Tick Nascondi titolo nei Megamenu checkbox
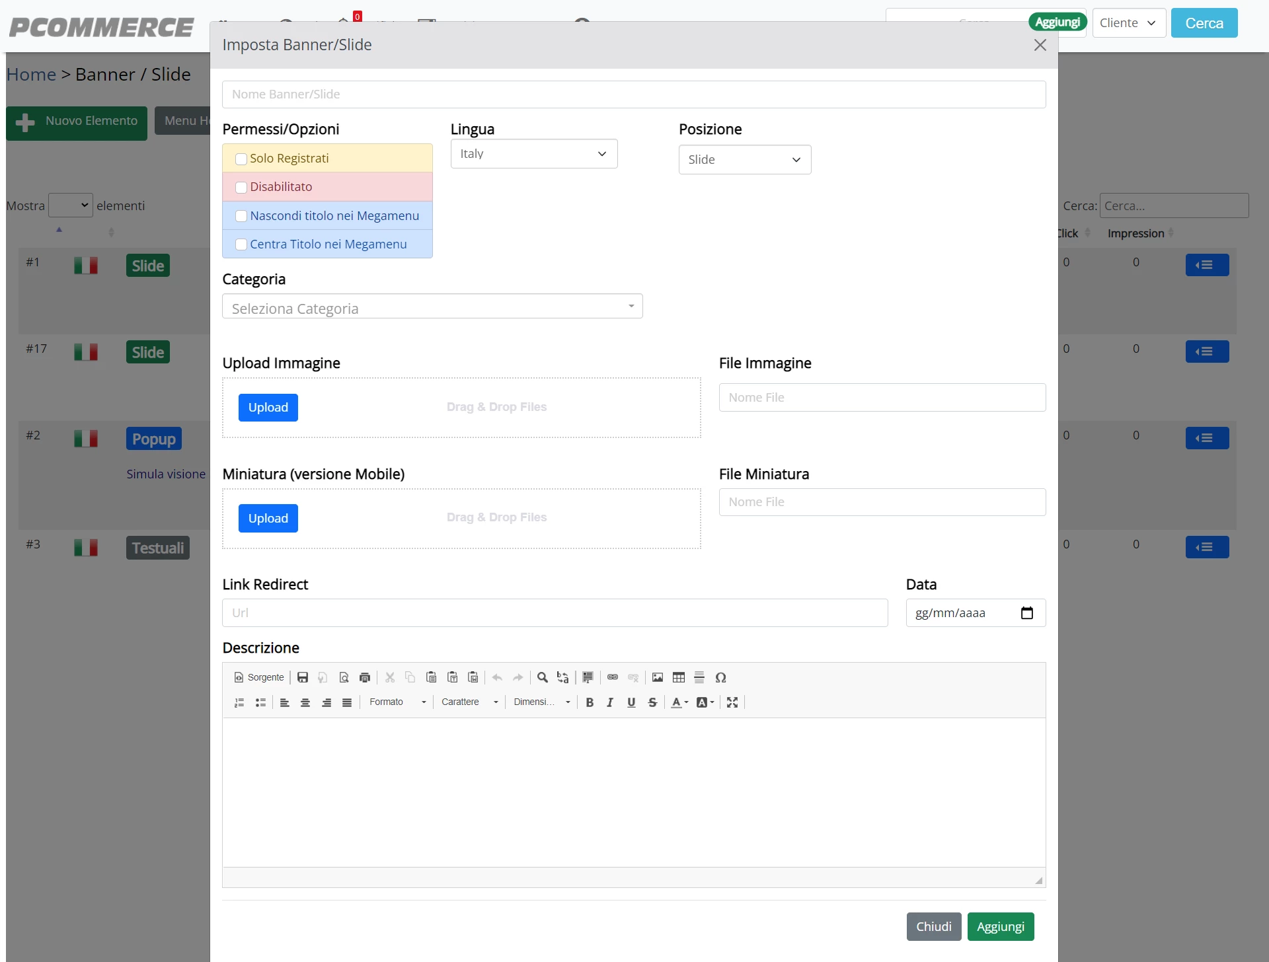 click(241, 216)
